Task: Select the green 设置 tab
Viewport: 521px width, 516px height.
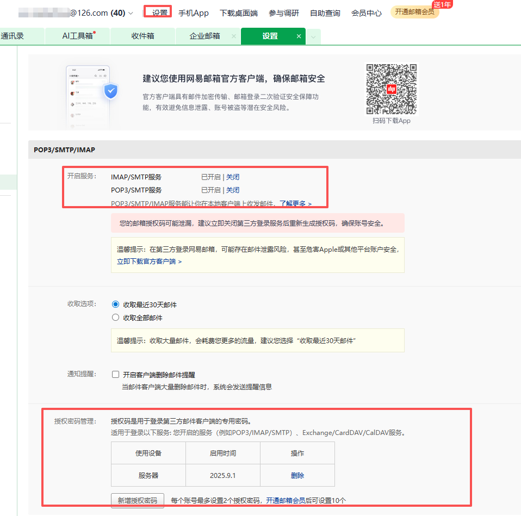Action: point(270,36)
